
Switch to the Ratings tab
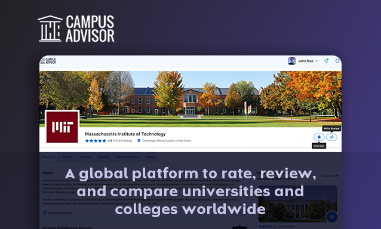pyautogui.click(x=67, y=157)
